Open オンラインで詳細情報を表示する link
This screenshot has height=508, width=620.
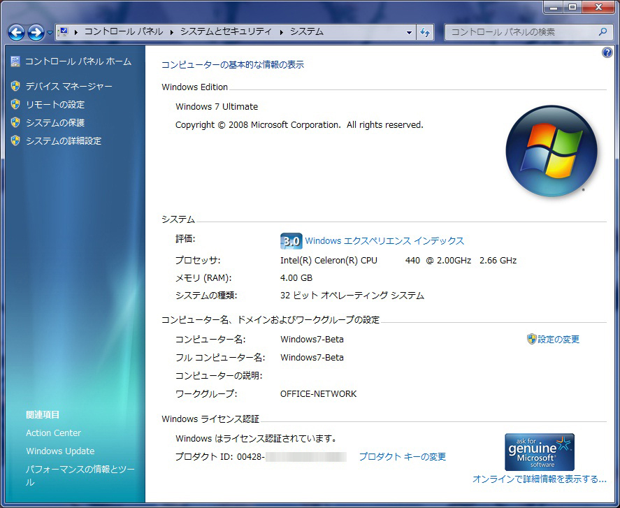(540, 479)
